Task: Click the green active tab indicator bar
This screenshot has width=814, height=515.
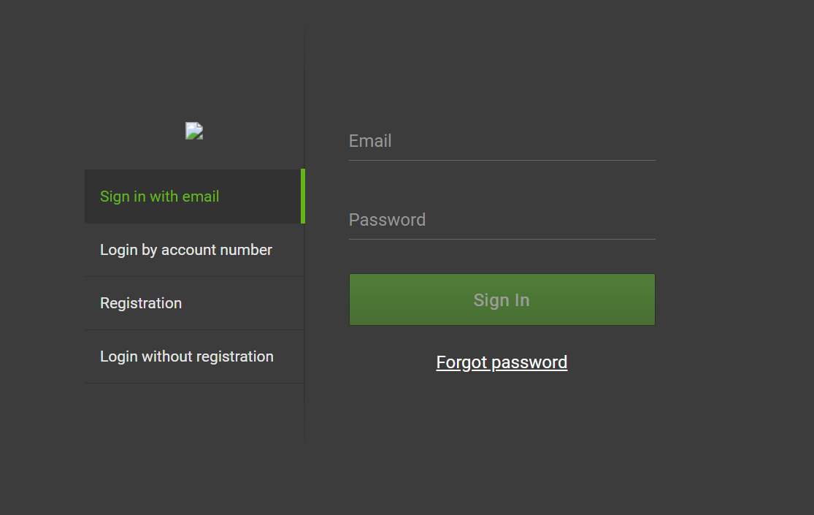Action: point(303,197)
